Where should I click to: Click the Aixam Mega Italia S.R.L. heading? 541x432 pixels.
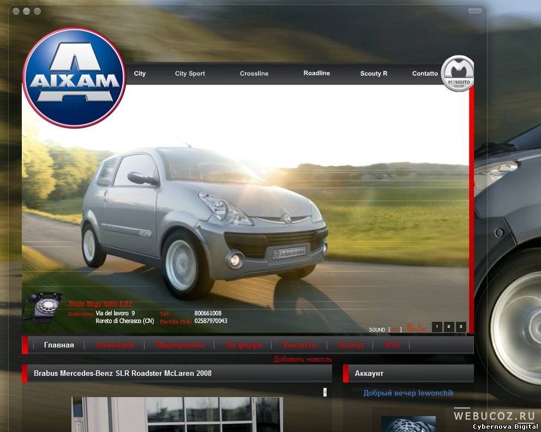coord(100,304)
